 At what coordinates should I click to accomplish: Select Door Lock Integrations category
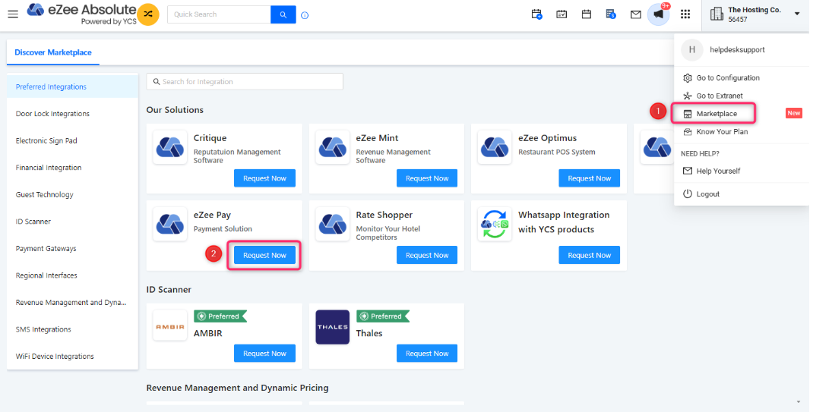point(73,113)
